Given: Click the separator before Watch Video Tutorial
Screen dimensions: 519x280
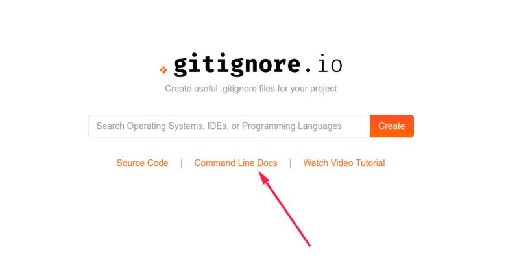Looking at the screenshot, I should tap(290, 163).
